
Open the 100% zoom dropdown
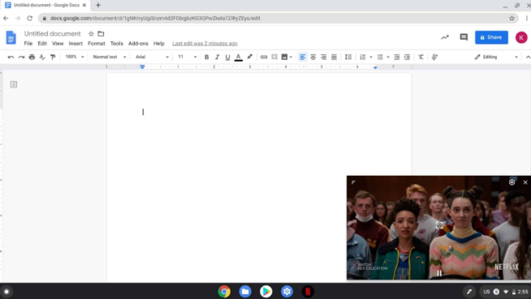[75, 57]
